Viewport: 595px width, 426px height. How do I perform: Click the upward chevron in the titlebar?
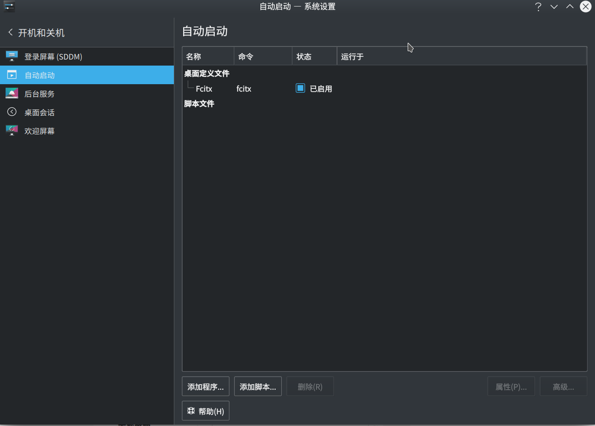point(569,7)
